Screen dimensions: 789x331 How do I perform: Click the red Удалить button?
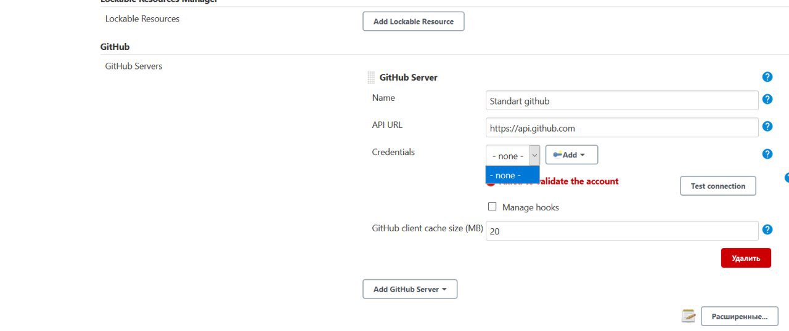746,258
